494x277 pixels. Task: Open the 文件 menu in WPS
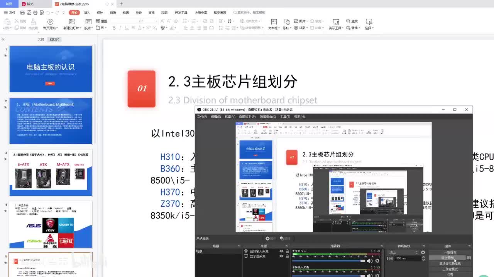point(10,13)
